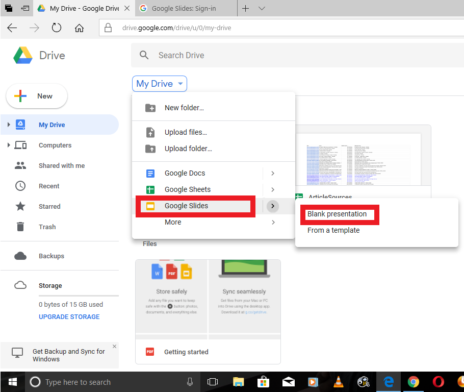Open the browser tab list chevron

point(262,8)
